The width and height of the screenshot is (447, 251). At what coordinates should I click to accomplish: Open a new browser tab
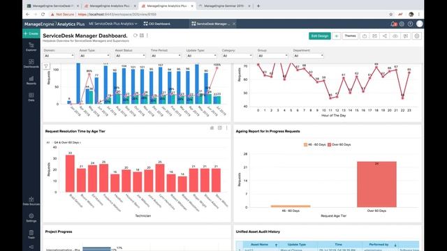[x=258, y=6]
